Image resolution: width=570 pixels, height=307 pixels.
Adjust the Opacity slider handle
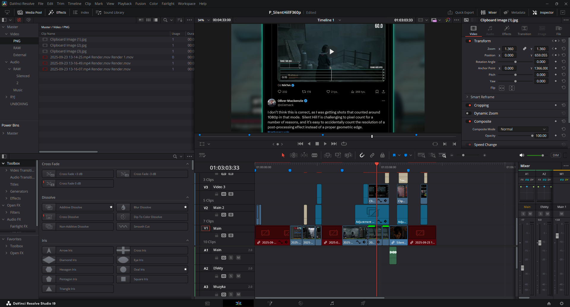(x=532, y=136)
